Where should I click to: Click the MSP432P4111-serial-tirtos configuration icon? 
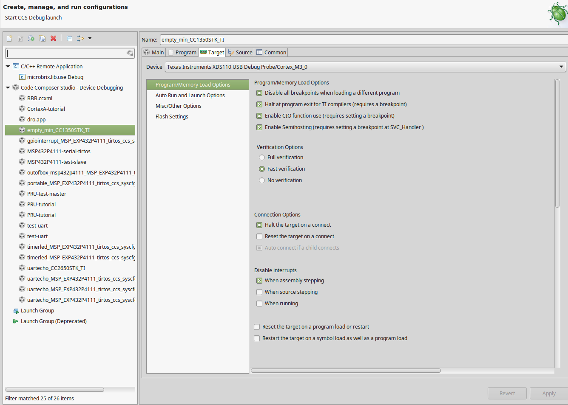22,151
